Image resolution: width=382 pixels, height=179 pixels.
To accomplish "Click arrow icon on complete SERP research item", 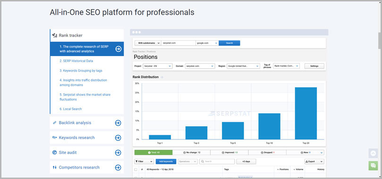I will click(x=118, y=49).
